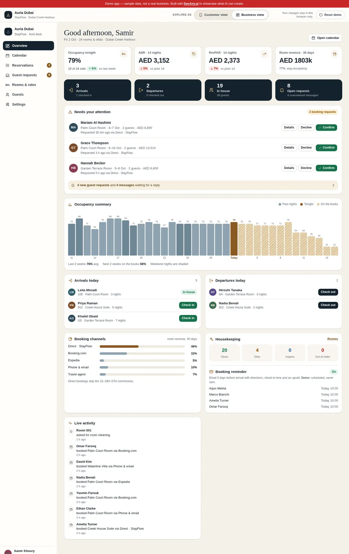
Task: Open the In house summary tile
Action: coord(238,90)
